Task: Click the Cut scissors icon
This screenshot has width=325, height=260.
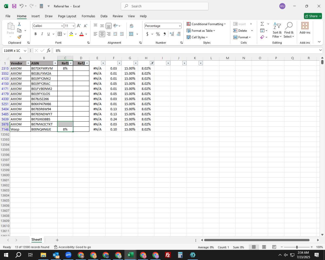Action: (19, 24)
